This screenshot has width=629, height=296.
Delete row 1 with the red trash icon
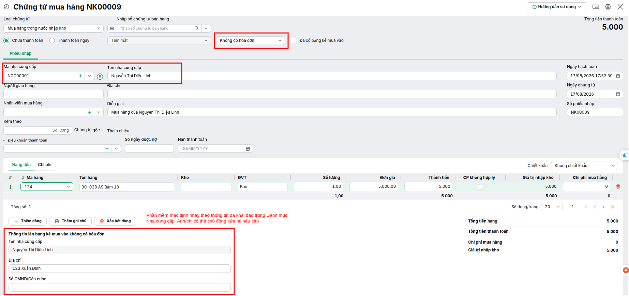[x=618, y=186]
